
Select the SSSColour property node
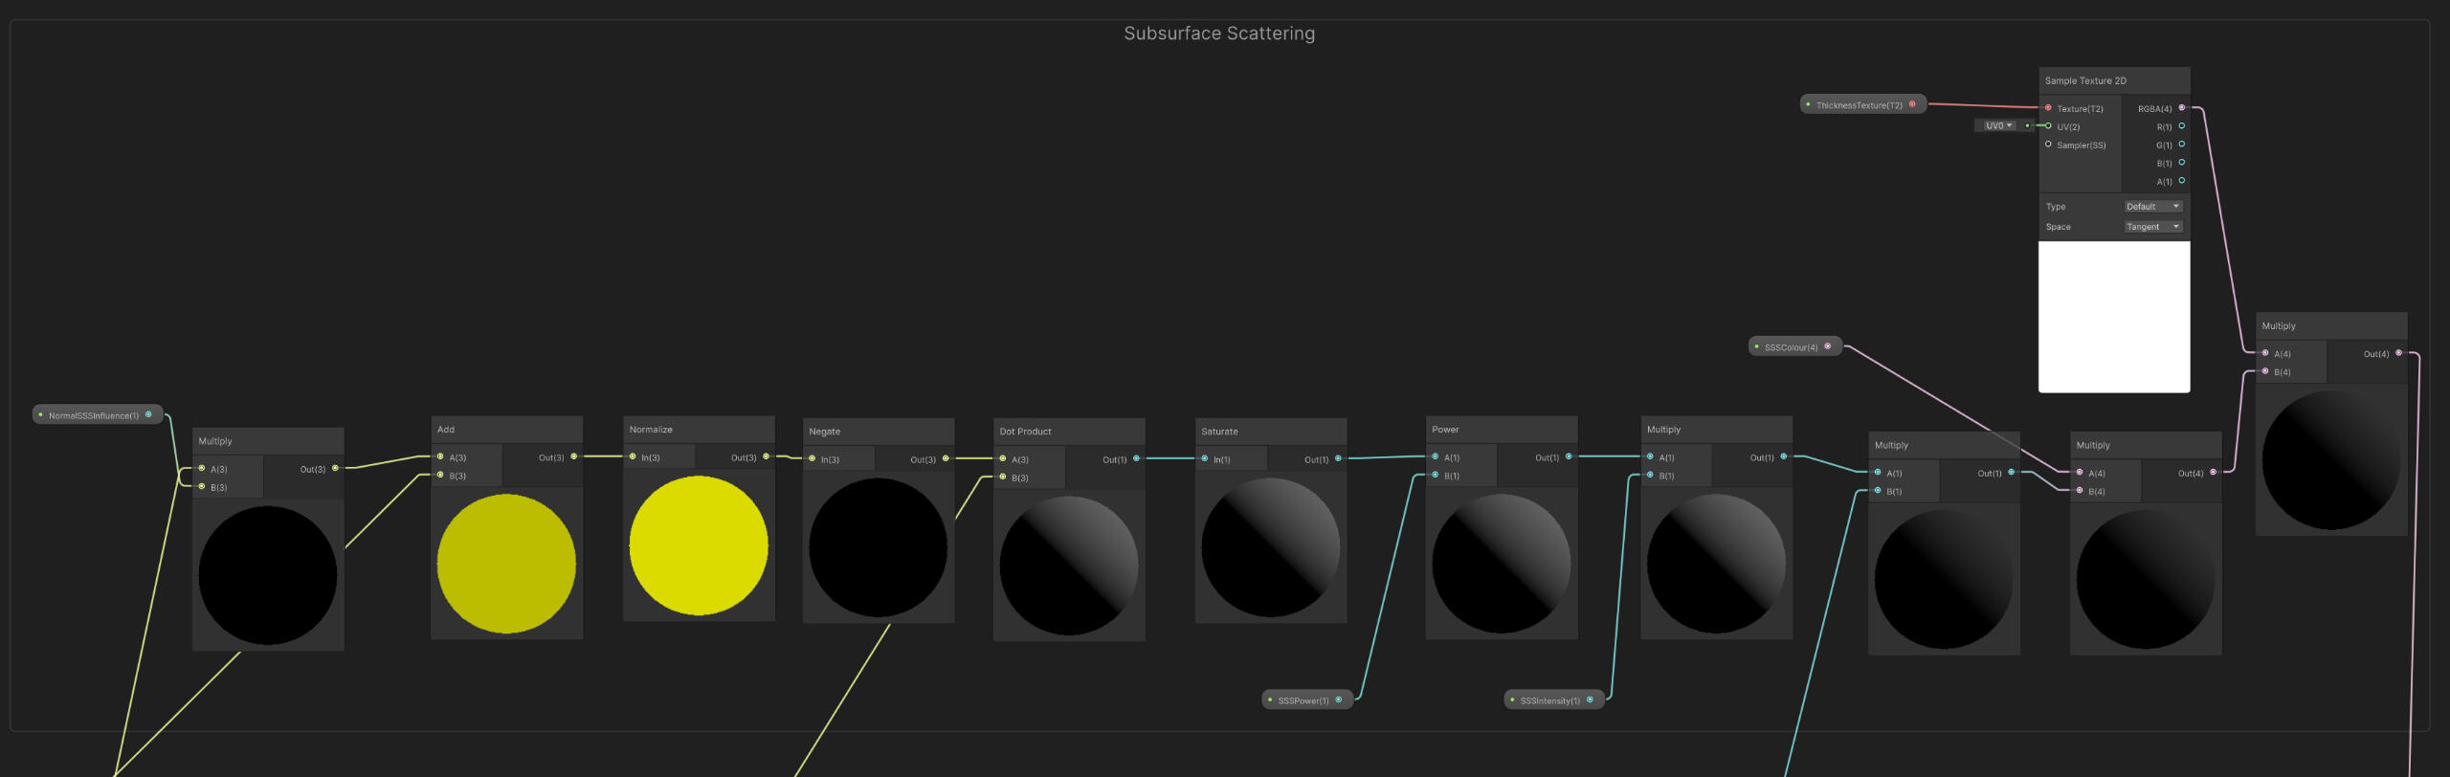pos(1790,347)
